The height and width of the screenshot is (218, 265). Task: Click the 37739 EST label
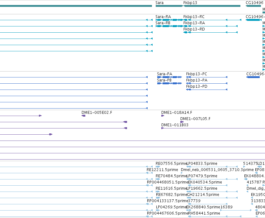pyautogui.click(x=194, y=201)
